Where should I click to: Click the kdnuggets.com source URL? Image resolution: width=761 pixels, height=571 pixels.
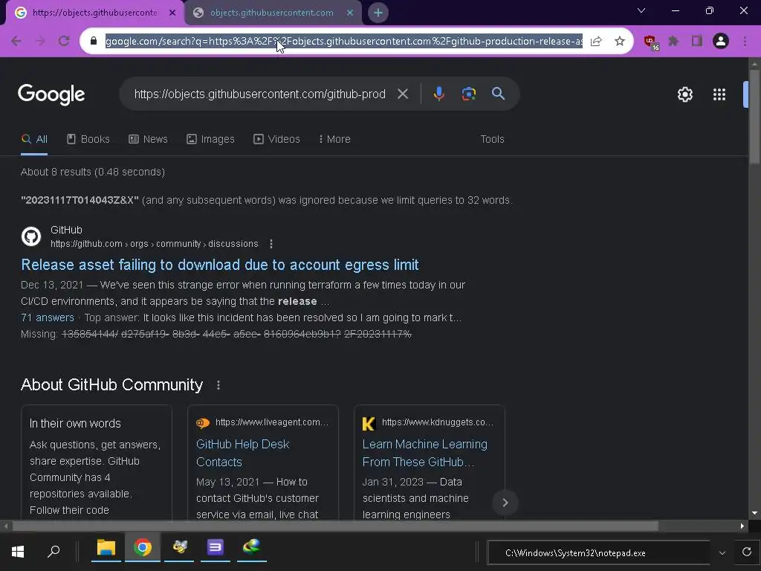coord(438,422)
